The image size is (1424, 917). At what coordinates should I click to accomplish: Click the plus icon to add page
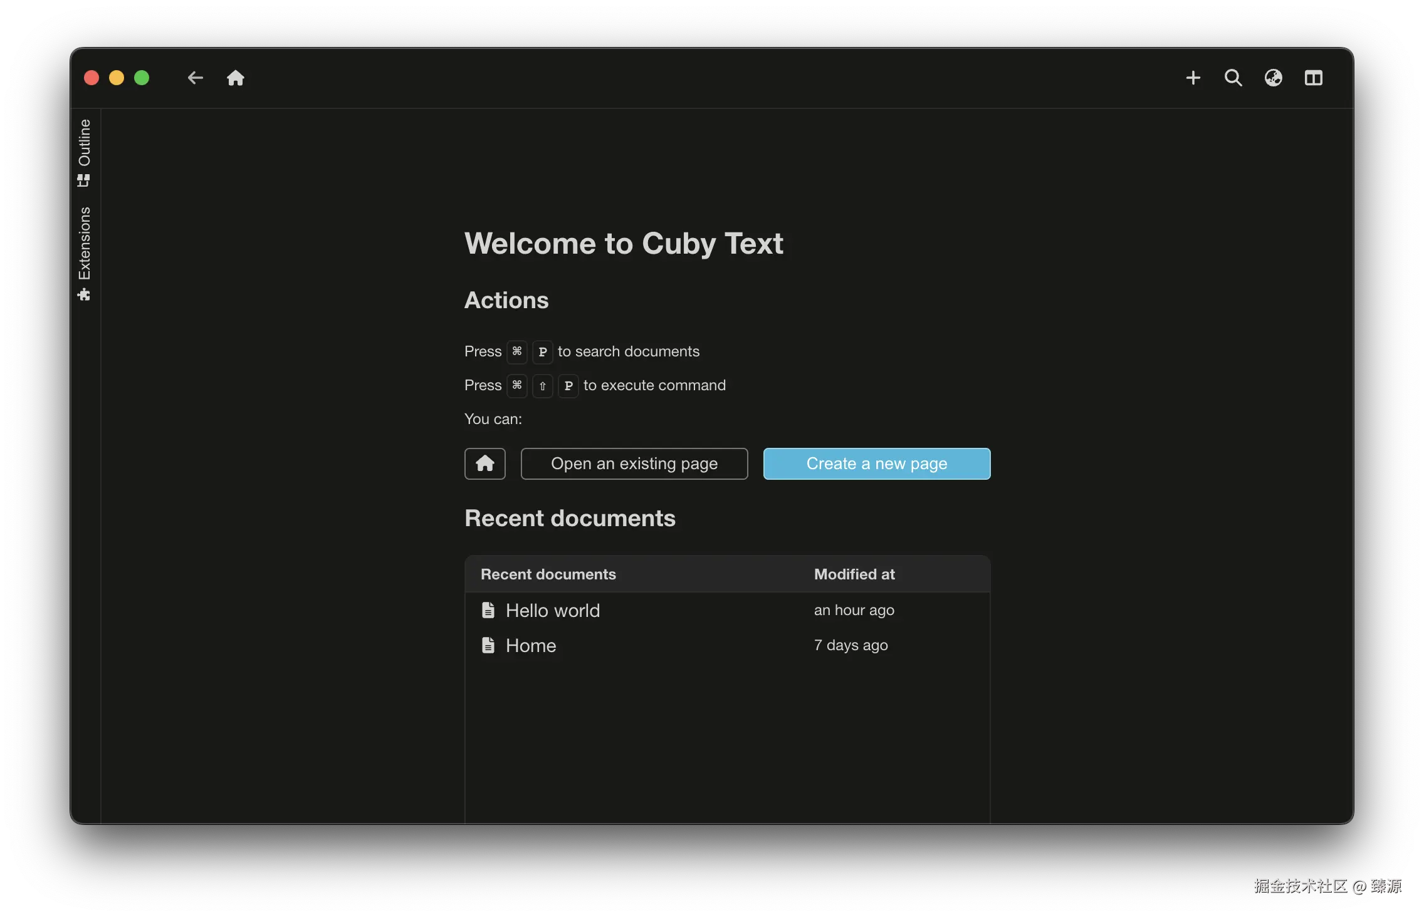1193,78
